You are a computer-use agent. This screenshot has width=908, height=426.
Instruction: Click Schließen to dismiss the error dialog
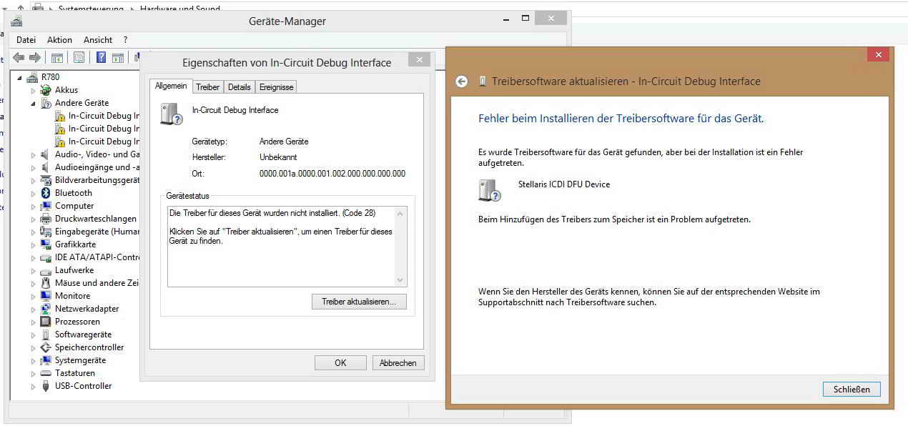tap(852, 390)
